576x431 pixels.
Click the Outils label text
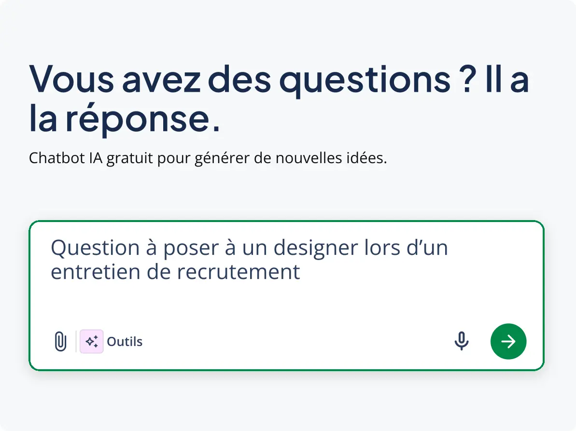coord(125,342)
